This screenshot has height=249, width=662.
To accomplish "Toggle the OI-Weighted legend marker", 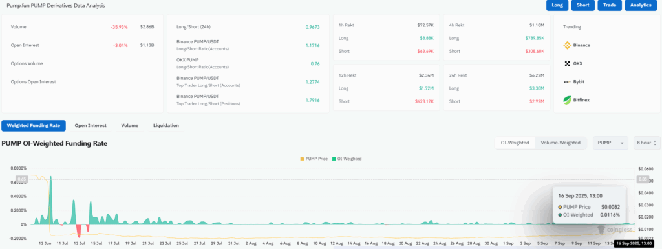I will (334, 159).
